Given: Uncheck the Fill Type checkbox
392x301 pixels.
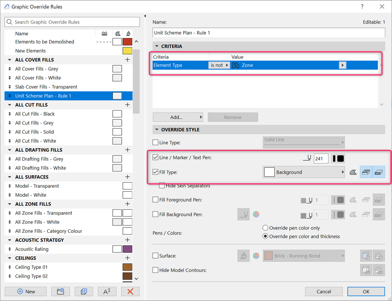Looking at the screenshot, I should tap(155, 172).
